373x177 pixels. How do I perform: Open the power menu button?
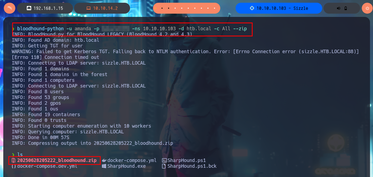point(367,8)
